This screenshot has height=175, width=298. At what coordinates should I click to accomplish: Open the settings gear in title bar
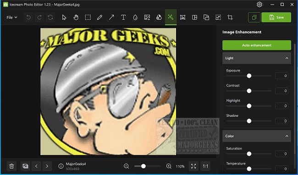click(259, 5)
